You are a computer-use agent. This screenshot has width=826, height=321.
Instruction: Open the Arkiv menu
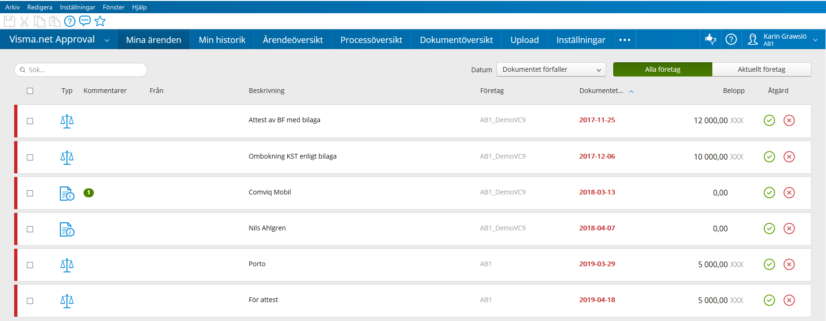pos(13,7)
